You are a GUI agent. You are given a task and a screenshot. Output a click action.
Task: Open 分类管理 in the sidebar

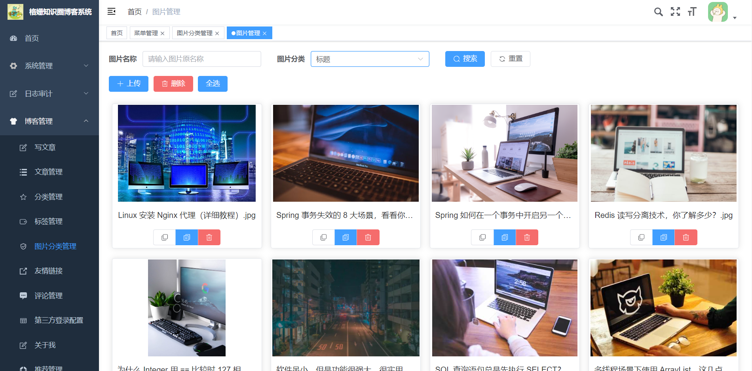point(49,197)
